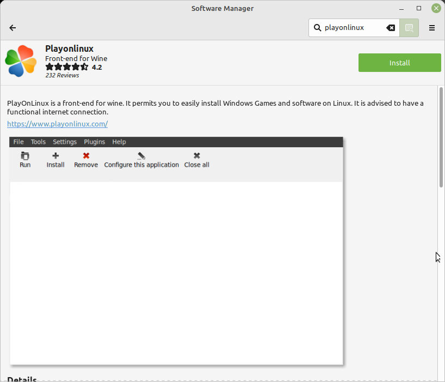This screenshot has width=445, height=382.
Task: Click the Playonlinux clover app icon
Action: 21,61
